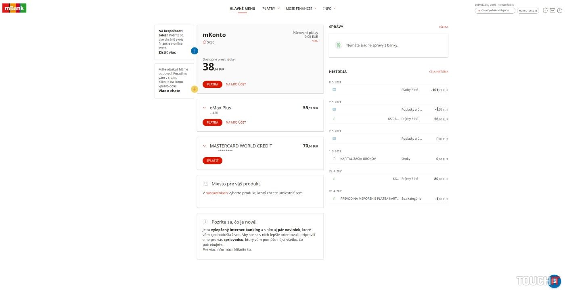This screenshot has width=565, height=290.
Task: Click the -101,72 EUR amount
Action: coord(439,90)
